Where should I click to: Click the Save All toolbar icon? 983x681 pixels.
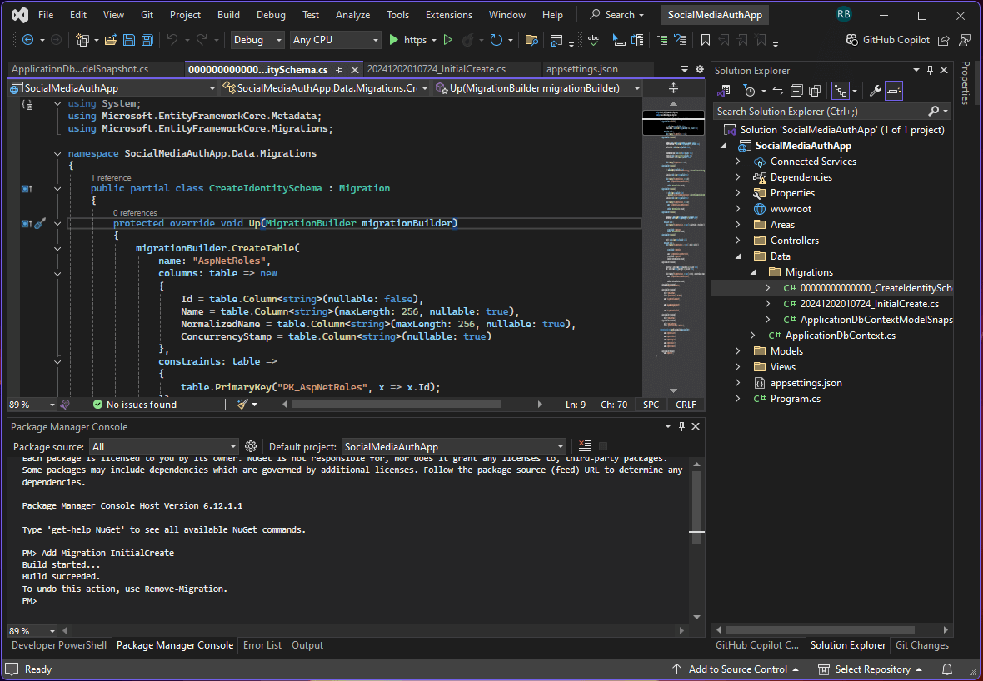pos(147,40)
